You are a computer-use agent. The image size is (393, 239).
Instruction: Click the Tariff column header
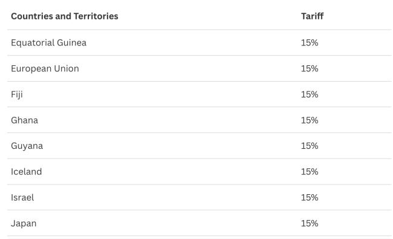[x=312, y=16]
